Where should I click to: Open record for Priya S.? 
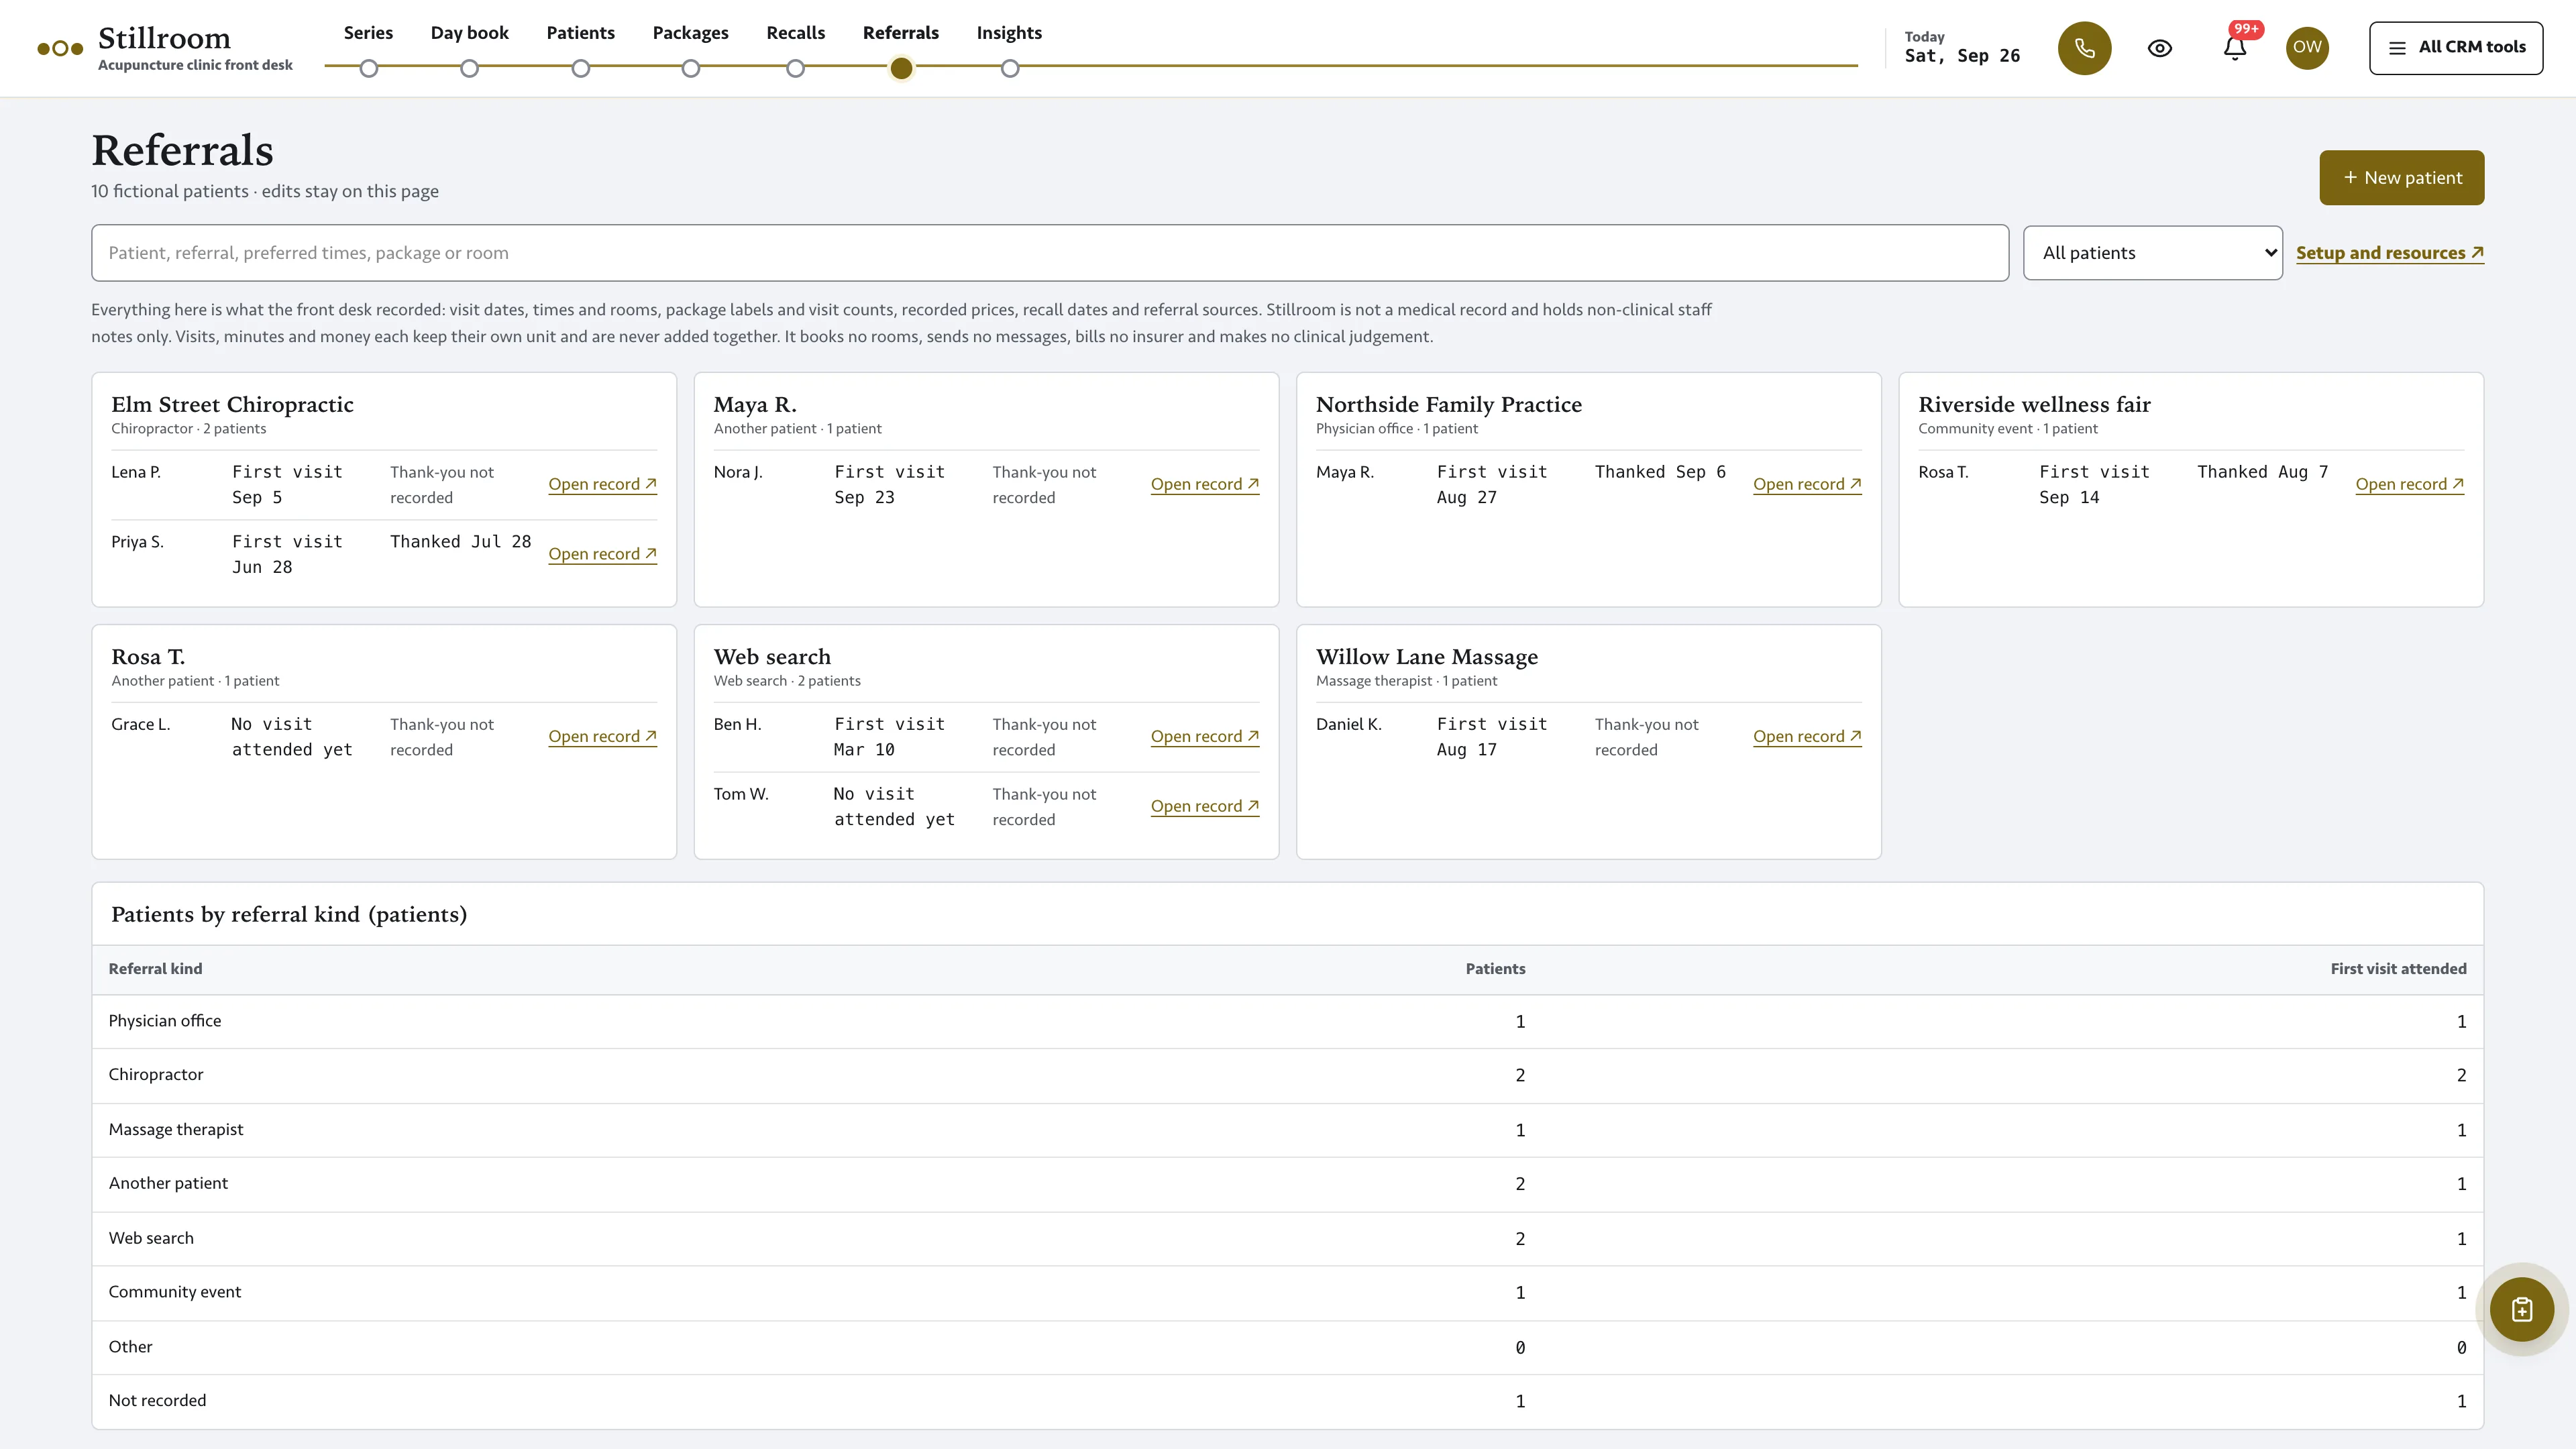click(602, 554)
